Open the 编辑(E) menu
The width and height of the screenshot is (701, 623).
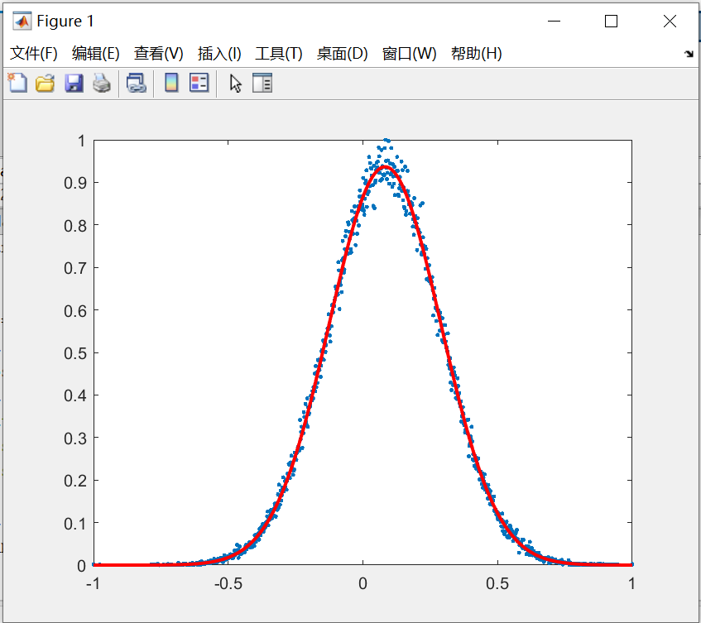(96, 54)
